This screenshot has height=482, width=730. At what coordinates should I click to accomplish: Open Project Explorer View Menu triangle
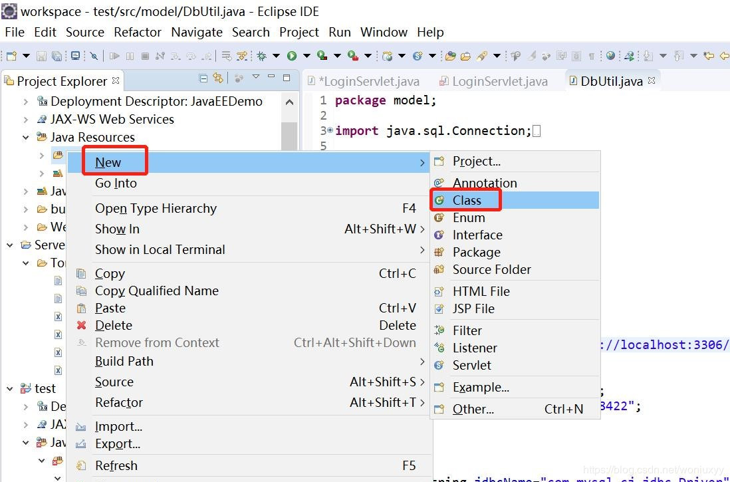point(255,77)
